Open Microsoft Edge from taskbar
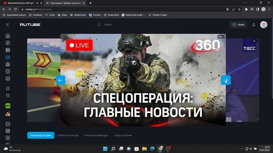273x153 pixels. [152, 149]
